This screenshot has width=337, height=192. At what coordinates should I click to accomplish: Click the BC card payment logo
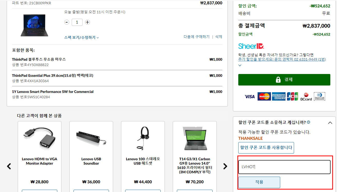point(306,97)
